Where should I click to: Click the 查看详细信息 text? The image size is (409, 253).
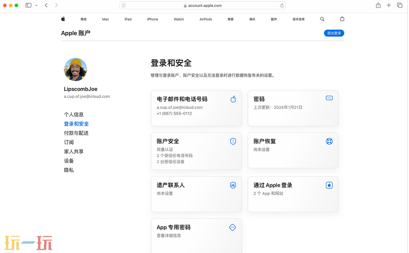pyautogui.click(x=169, y=236)
